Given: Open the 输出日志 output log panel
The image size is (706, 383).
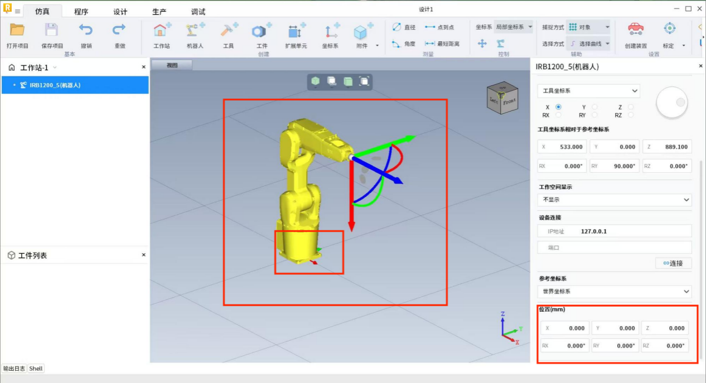Looking at the screenshot, I should pyautogui.click(x=14, y=369).
